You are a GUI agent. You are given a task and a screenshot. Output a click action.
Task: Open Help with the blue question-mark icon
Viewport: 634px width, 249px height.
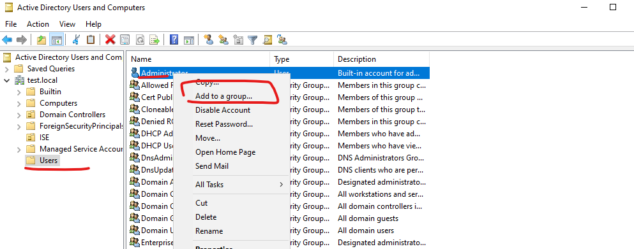[174, 39]
